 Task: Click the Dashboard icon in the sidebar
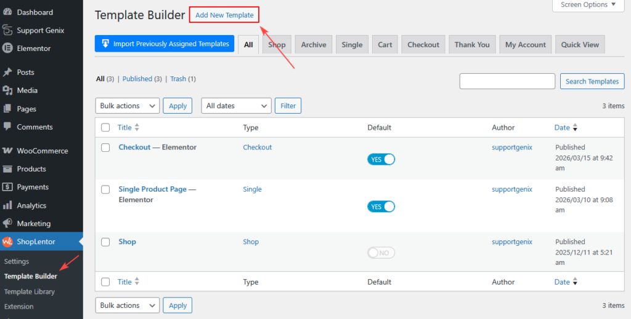(x=7, y=12)
